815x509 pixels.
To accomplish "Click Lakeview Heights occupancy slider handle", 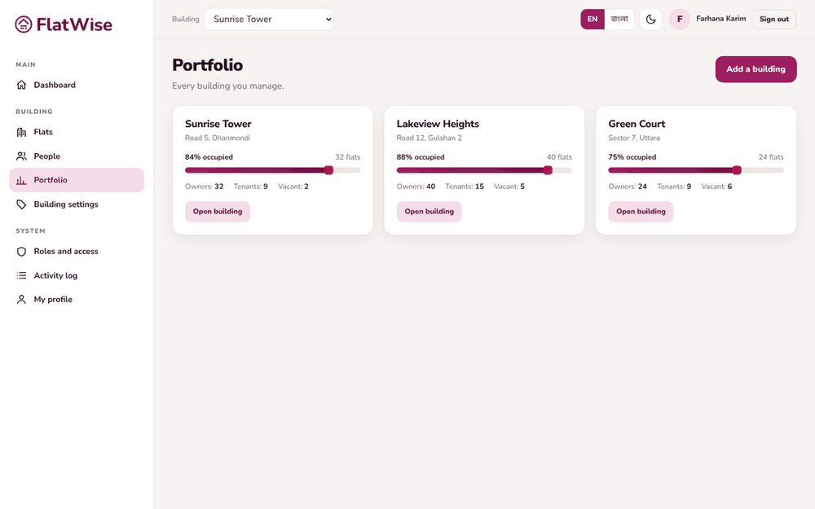I will tap(548, 170).
